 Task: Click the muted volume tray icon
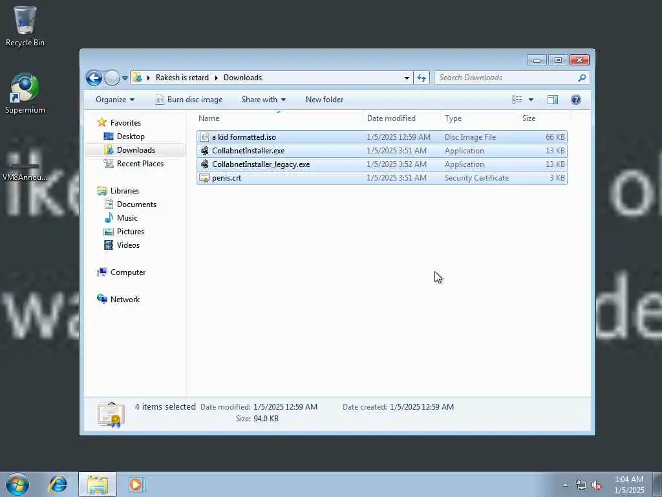(x=597, y=485)
